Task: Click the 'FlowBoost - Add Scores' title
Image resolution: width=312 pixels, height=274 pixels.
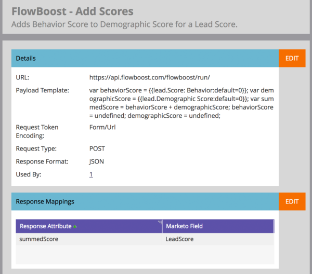Action: coord(72,11)
